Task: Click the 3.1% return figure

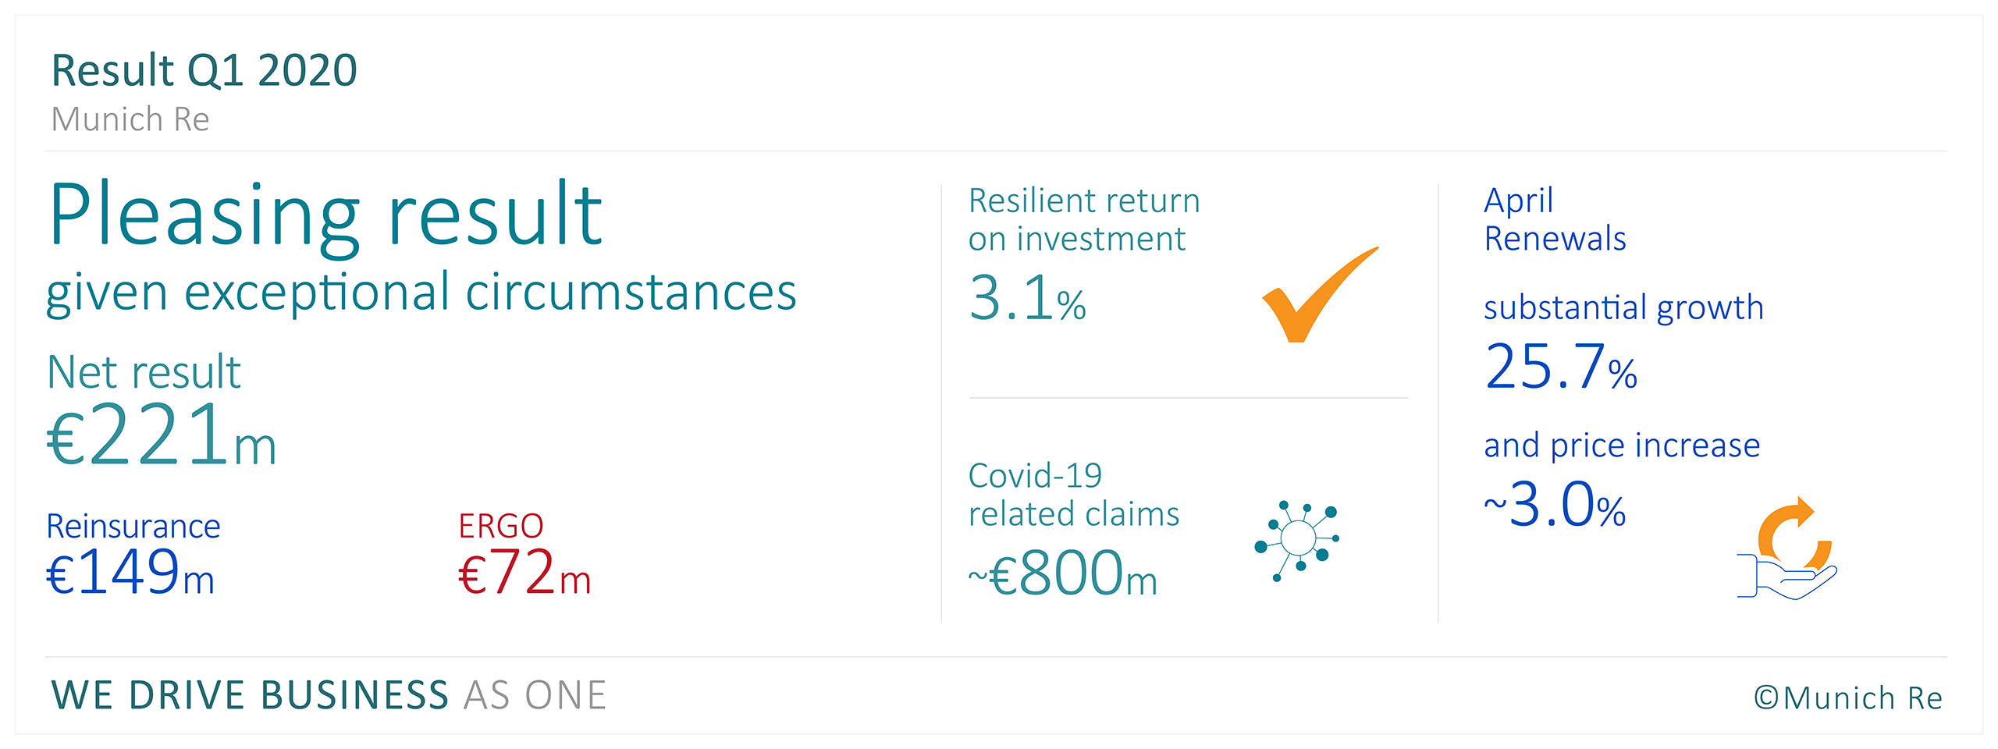Action: pyautogui.click(x=1027, y=298)
